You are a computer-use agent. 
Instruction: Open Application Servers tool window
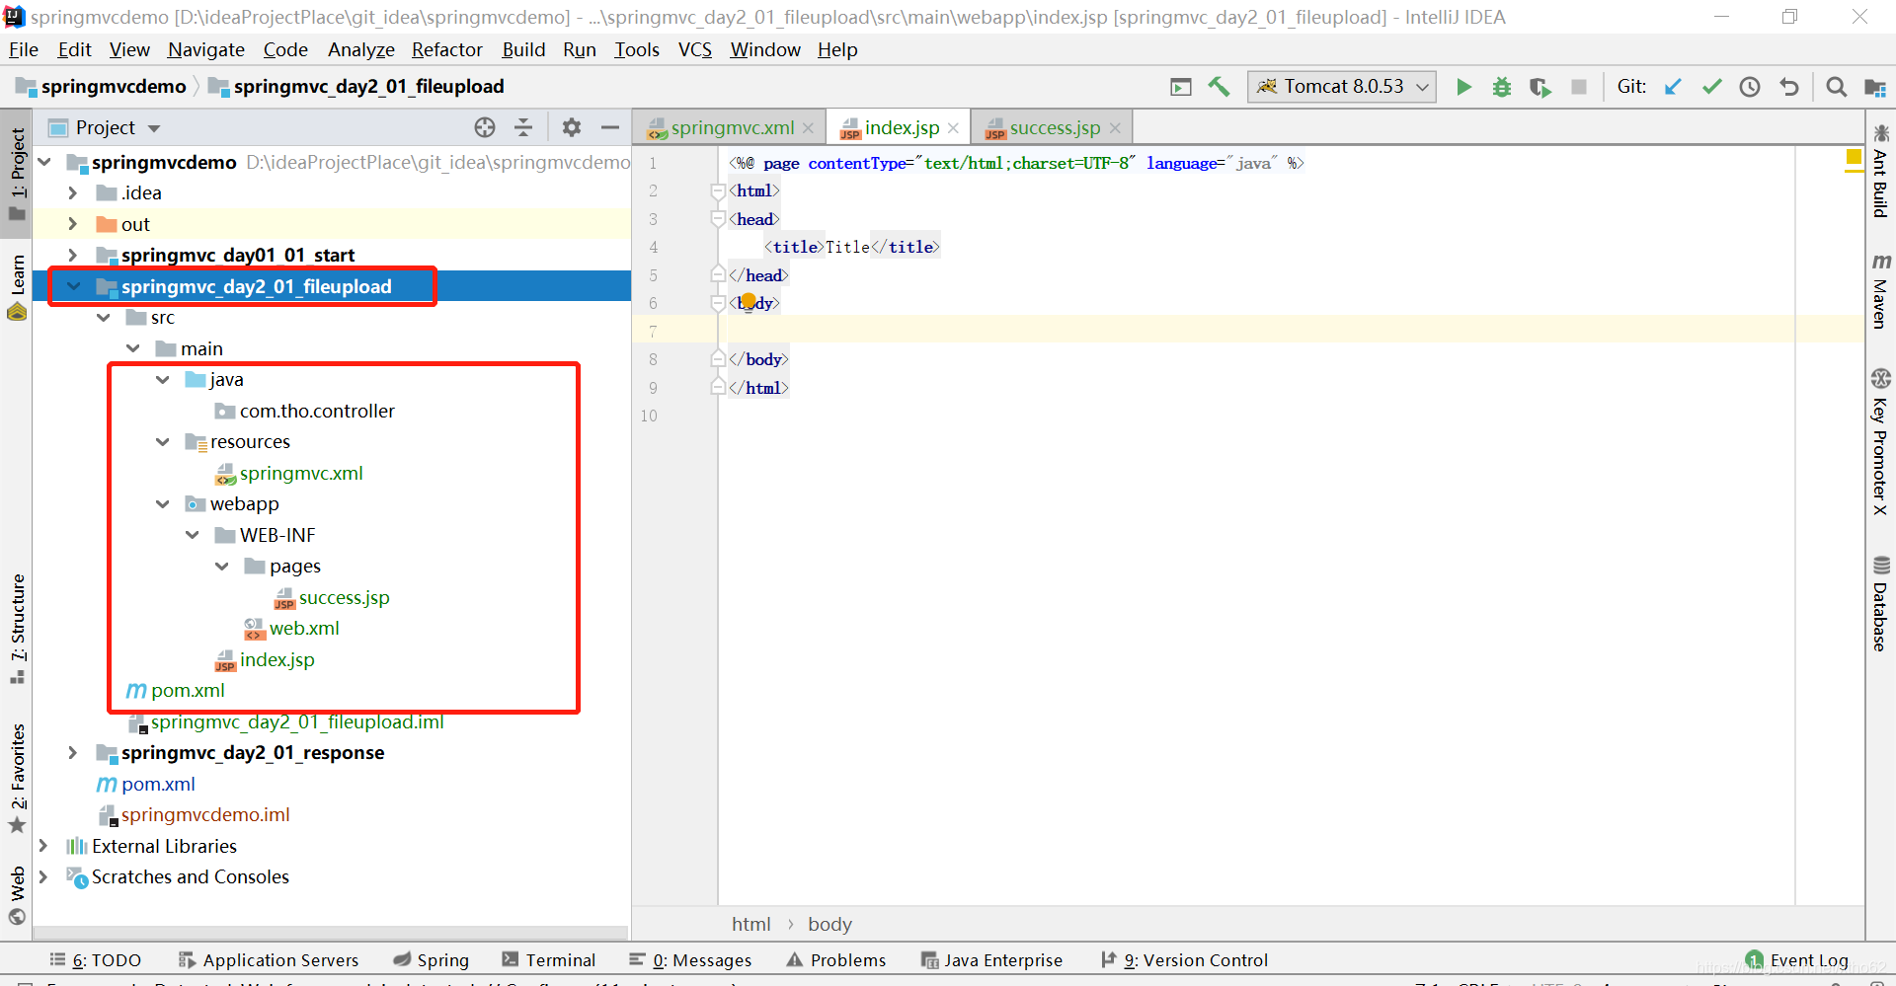(269, 959)
